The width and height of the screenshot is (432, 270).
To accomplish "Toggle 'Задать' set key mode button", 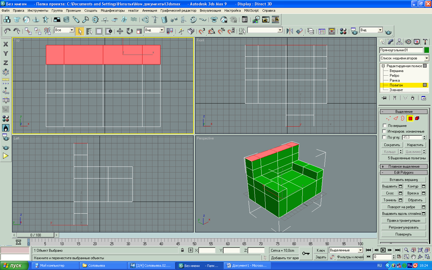I will coord(321,257).
